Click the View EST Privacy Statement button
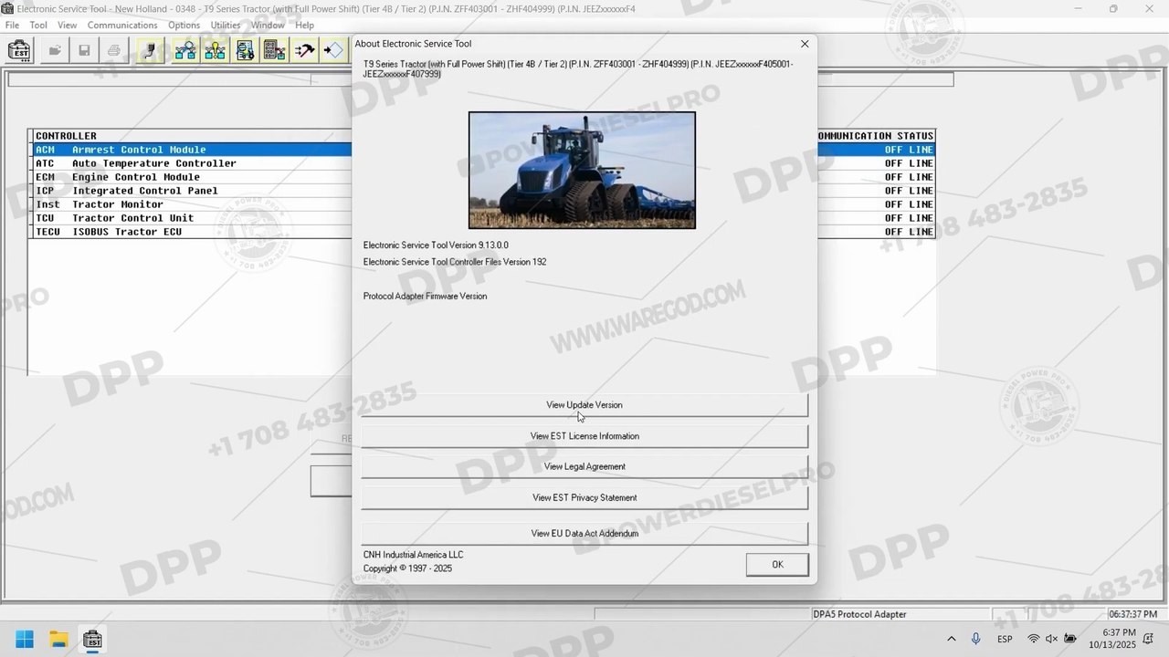 click(x=584, y=497)
